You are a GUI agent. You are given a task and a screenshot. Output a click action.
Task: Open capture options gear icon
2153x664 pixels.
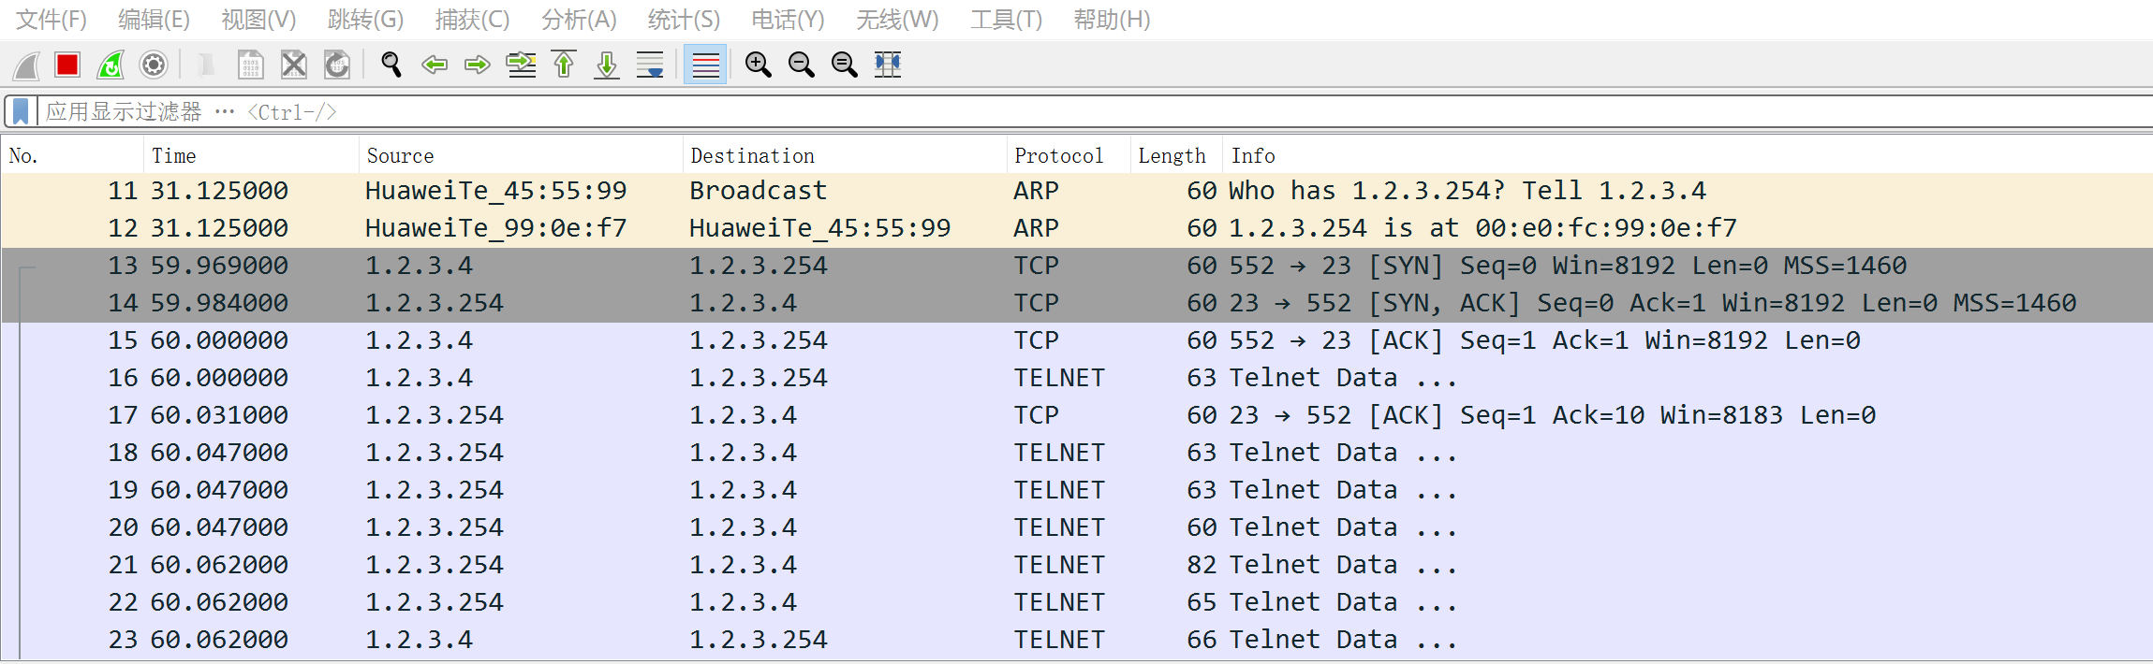pos(154,65)
